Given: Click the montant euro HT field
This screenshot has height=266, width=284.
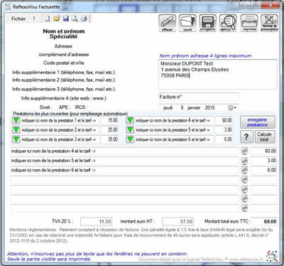Looking at the screenshot, I should (178, 221).
